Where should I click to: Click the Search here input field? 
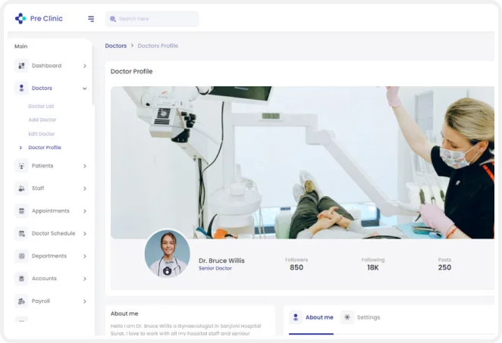pos(152,19)
